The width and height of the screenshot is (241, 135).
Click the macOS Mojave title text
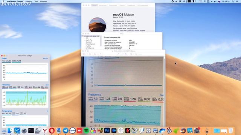[x=124, y=15]
